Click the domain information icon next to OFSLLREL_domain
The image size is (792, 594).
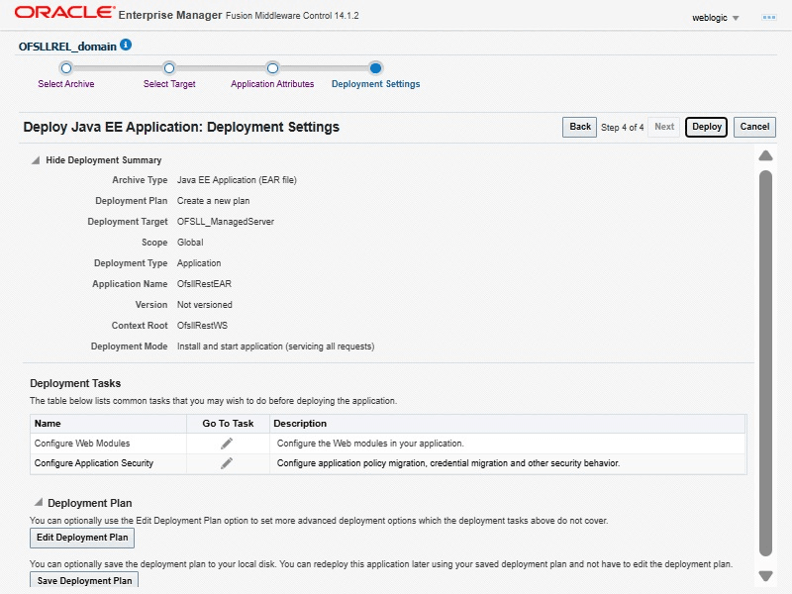click(126, 46)
